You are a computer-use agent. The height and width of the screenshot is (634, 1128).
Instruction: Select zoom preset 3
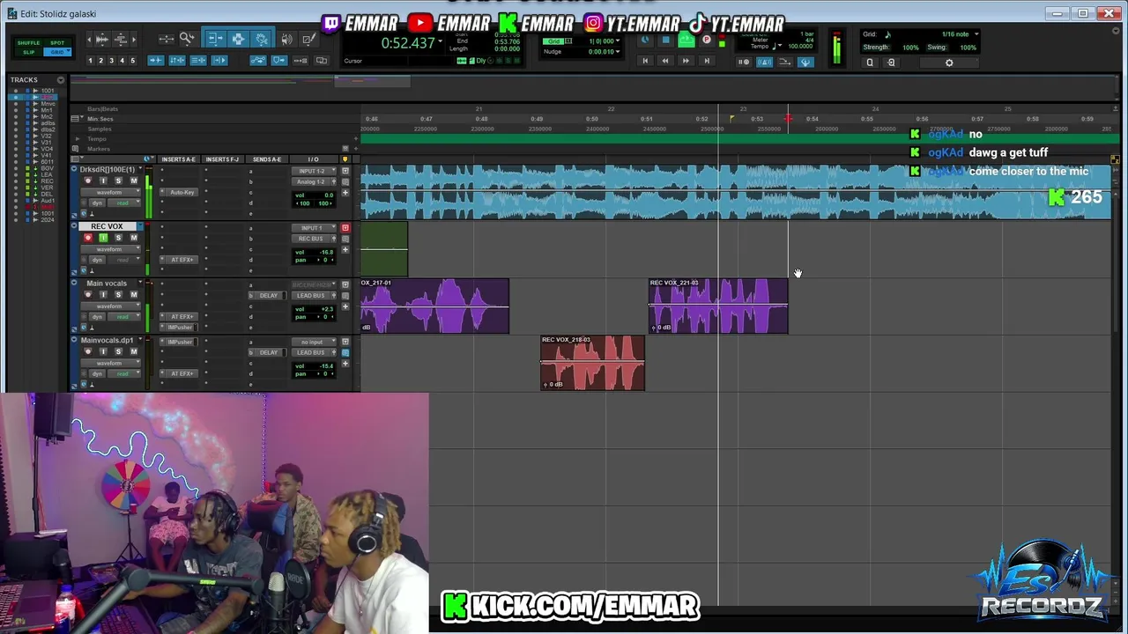tap(112, 61)
